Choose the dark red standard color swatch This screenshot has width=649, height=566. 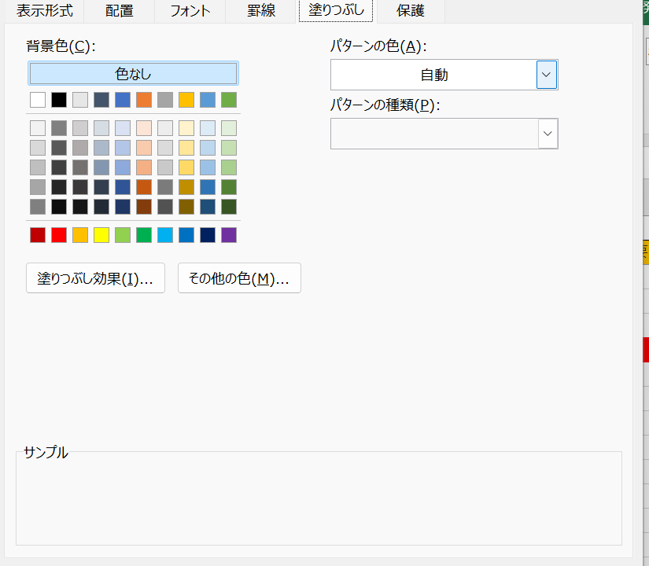(38, 235)
